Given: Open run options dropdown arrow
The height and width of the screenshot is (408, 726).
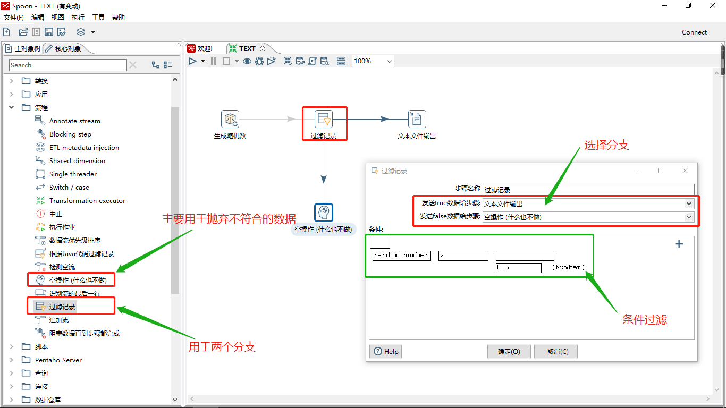Looking at the screenshot, I should (x=203, y=61).
